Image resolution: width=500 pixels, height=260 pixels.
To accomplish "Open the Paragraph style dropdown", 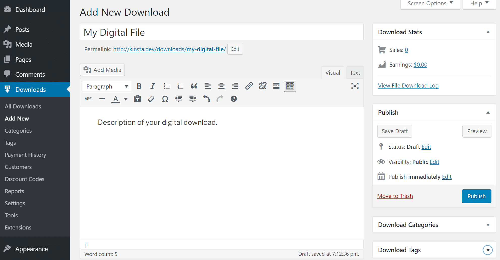I will click(106, 86).
